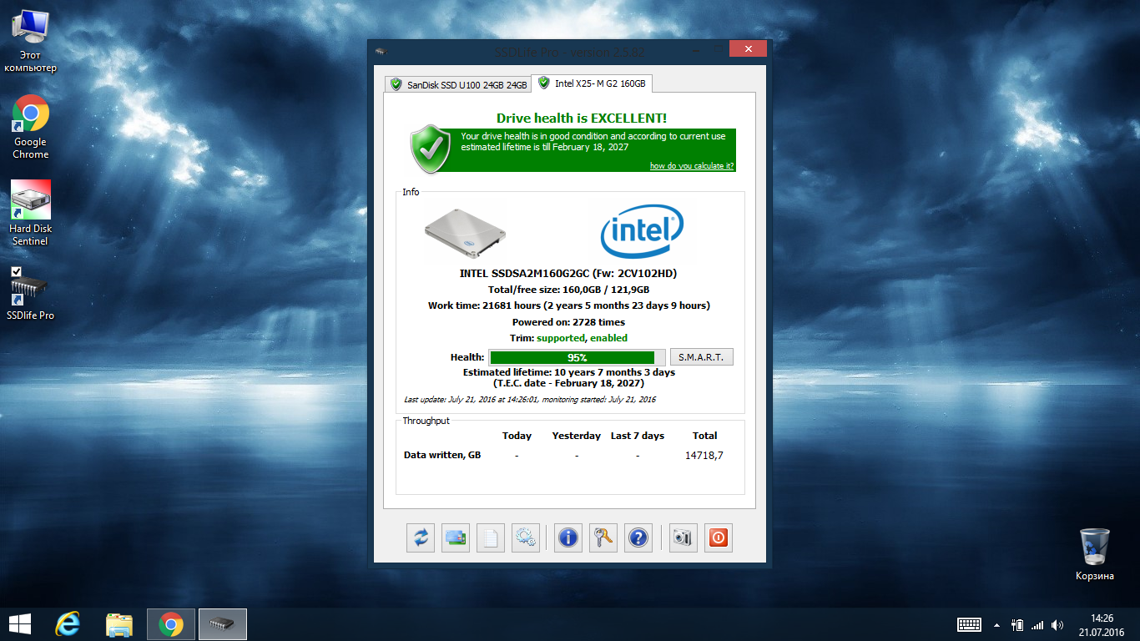Viewport: 1140px width, 641px height.
Task: Click the 'Powered on: 2728 times' text
Action: (569, 322)
